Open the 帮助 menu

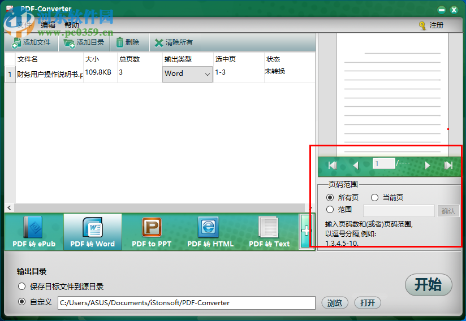[72, 25]
